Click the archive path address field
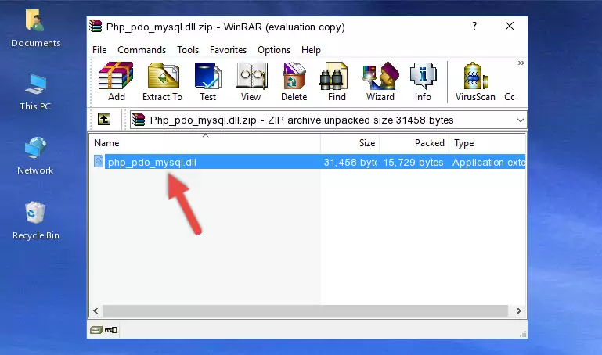The width and height of the screenshot is (602, 355). pyautogui.click(x=328, y=120)
